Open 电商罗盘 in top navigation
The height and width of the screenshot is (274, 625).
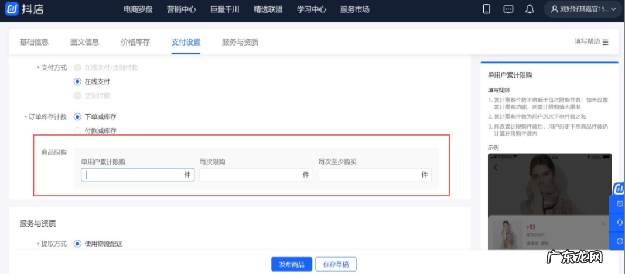tap(138, 9)
